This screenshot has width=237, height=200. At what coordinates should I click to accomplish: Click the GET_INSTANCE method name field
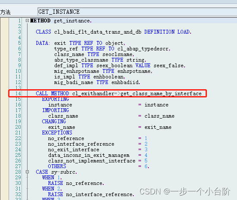[137, 12]
